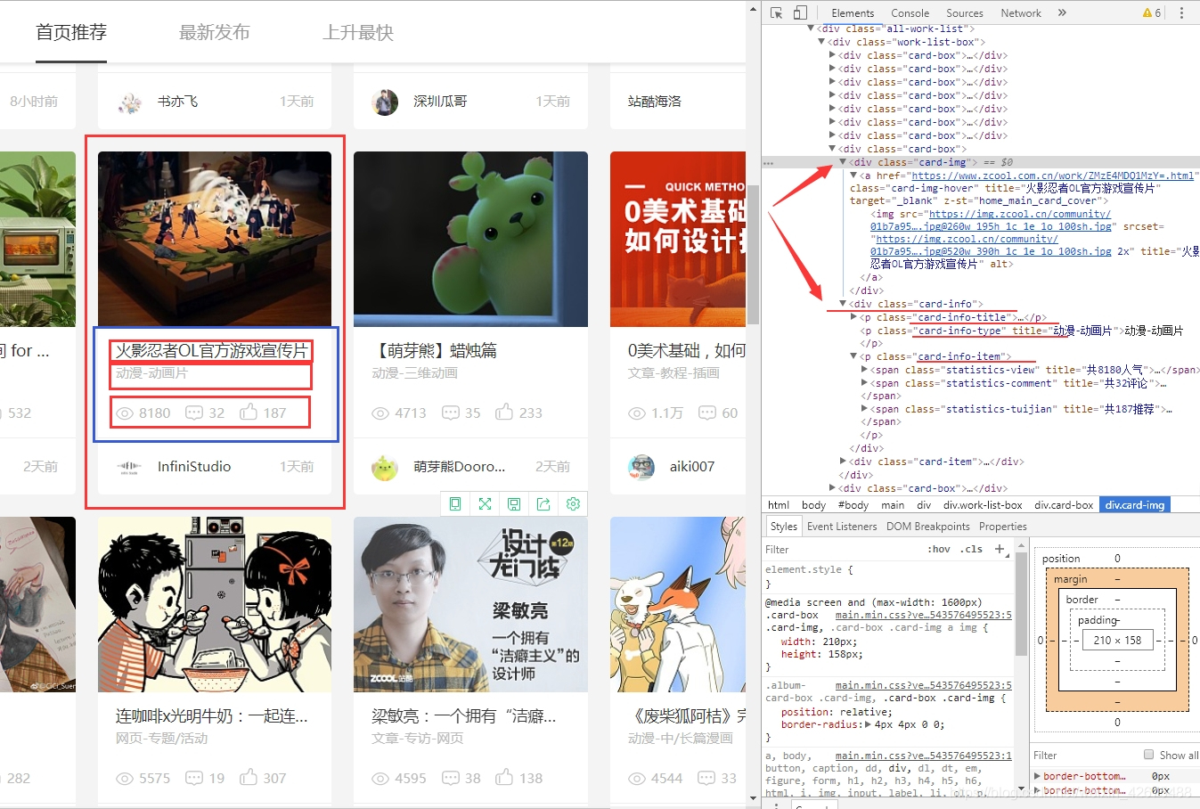
Task: Select div.work-list-box in the breadcrumb bar
Action: pyautogui.click(x=983, y=505)
